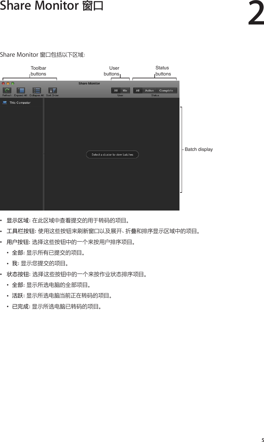Click the Select a cluster to view batches message

tap(112, 154)
